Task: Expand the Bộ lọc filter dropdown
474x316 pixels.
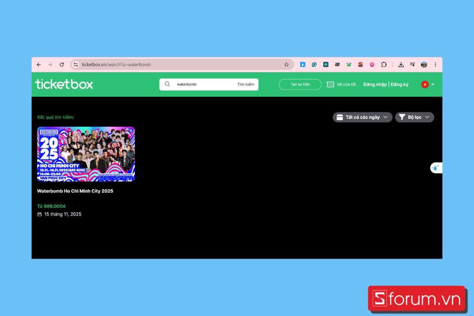Action: coord(415,117)
